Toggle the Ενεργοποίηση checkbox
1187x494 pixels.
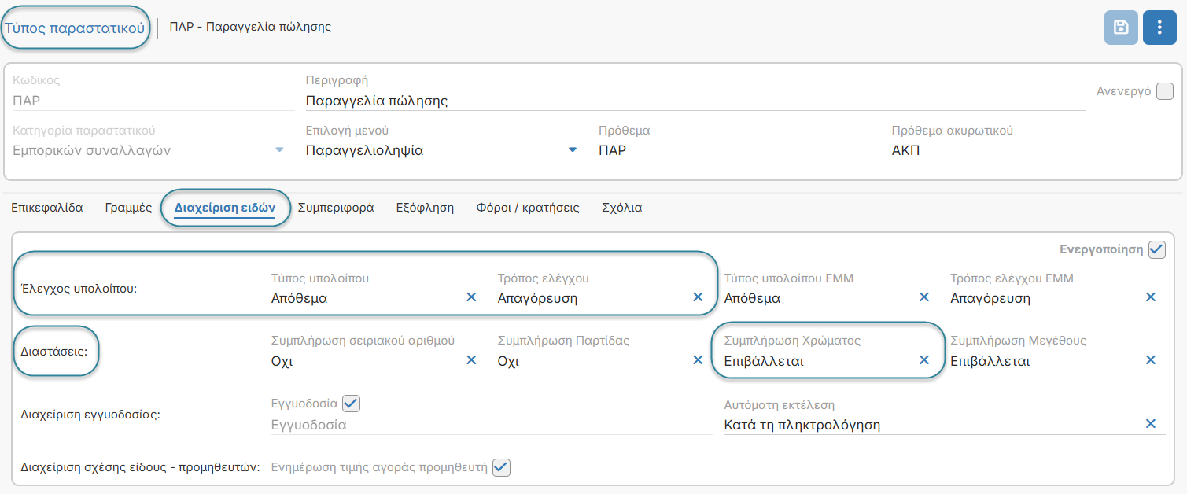click(x=1156, y=249)
